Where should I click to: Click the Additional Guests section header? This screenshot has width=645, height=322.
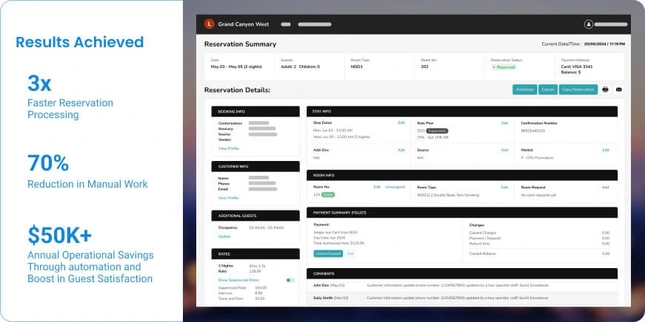255,216
